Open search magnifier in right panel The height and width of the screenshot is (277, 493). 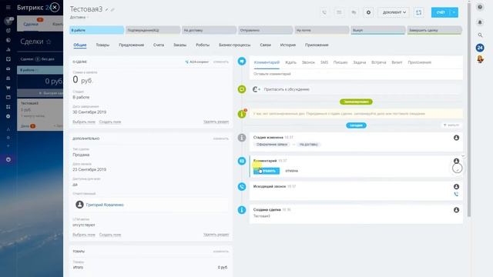pos(480,35)
